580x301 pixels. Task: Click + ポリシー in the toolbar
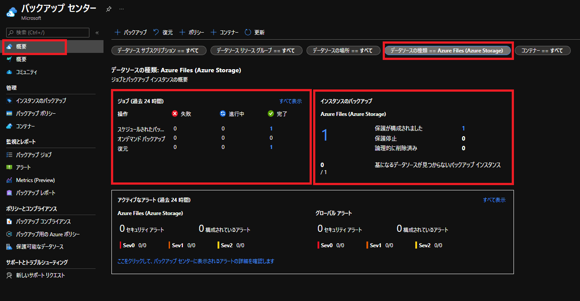click(x=192, y=32)
